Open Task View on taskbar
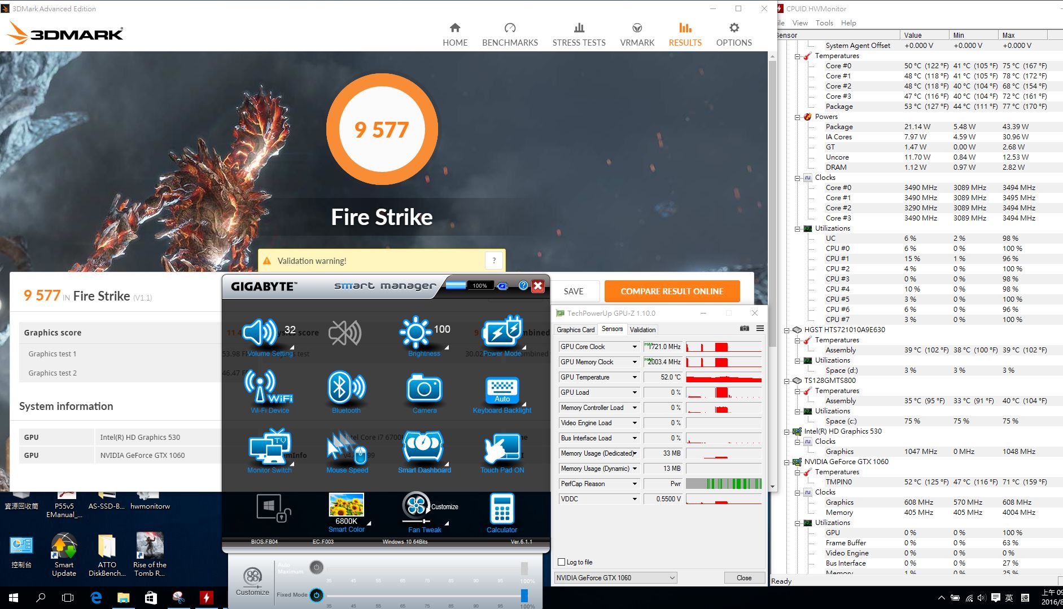1063x609 pixels. tap(68, 598)
